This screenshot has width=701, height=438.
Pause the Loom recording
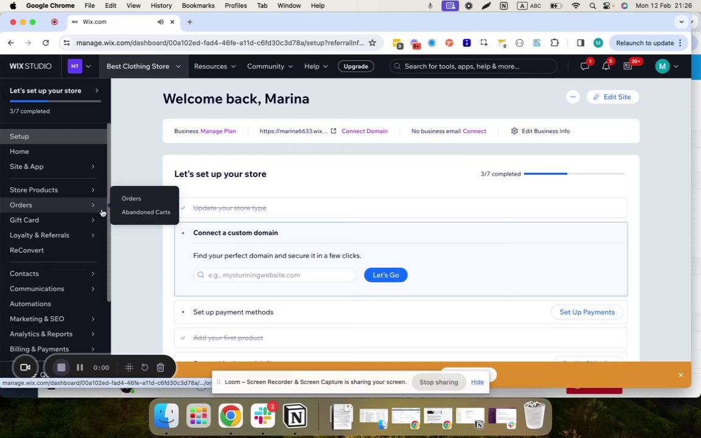point(80,367)
